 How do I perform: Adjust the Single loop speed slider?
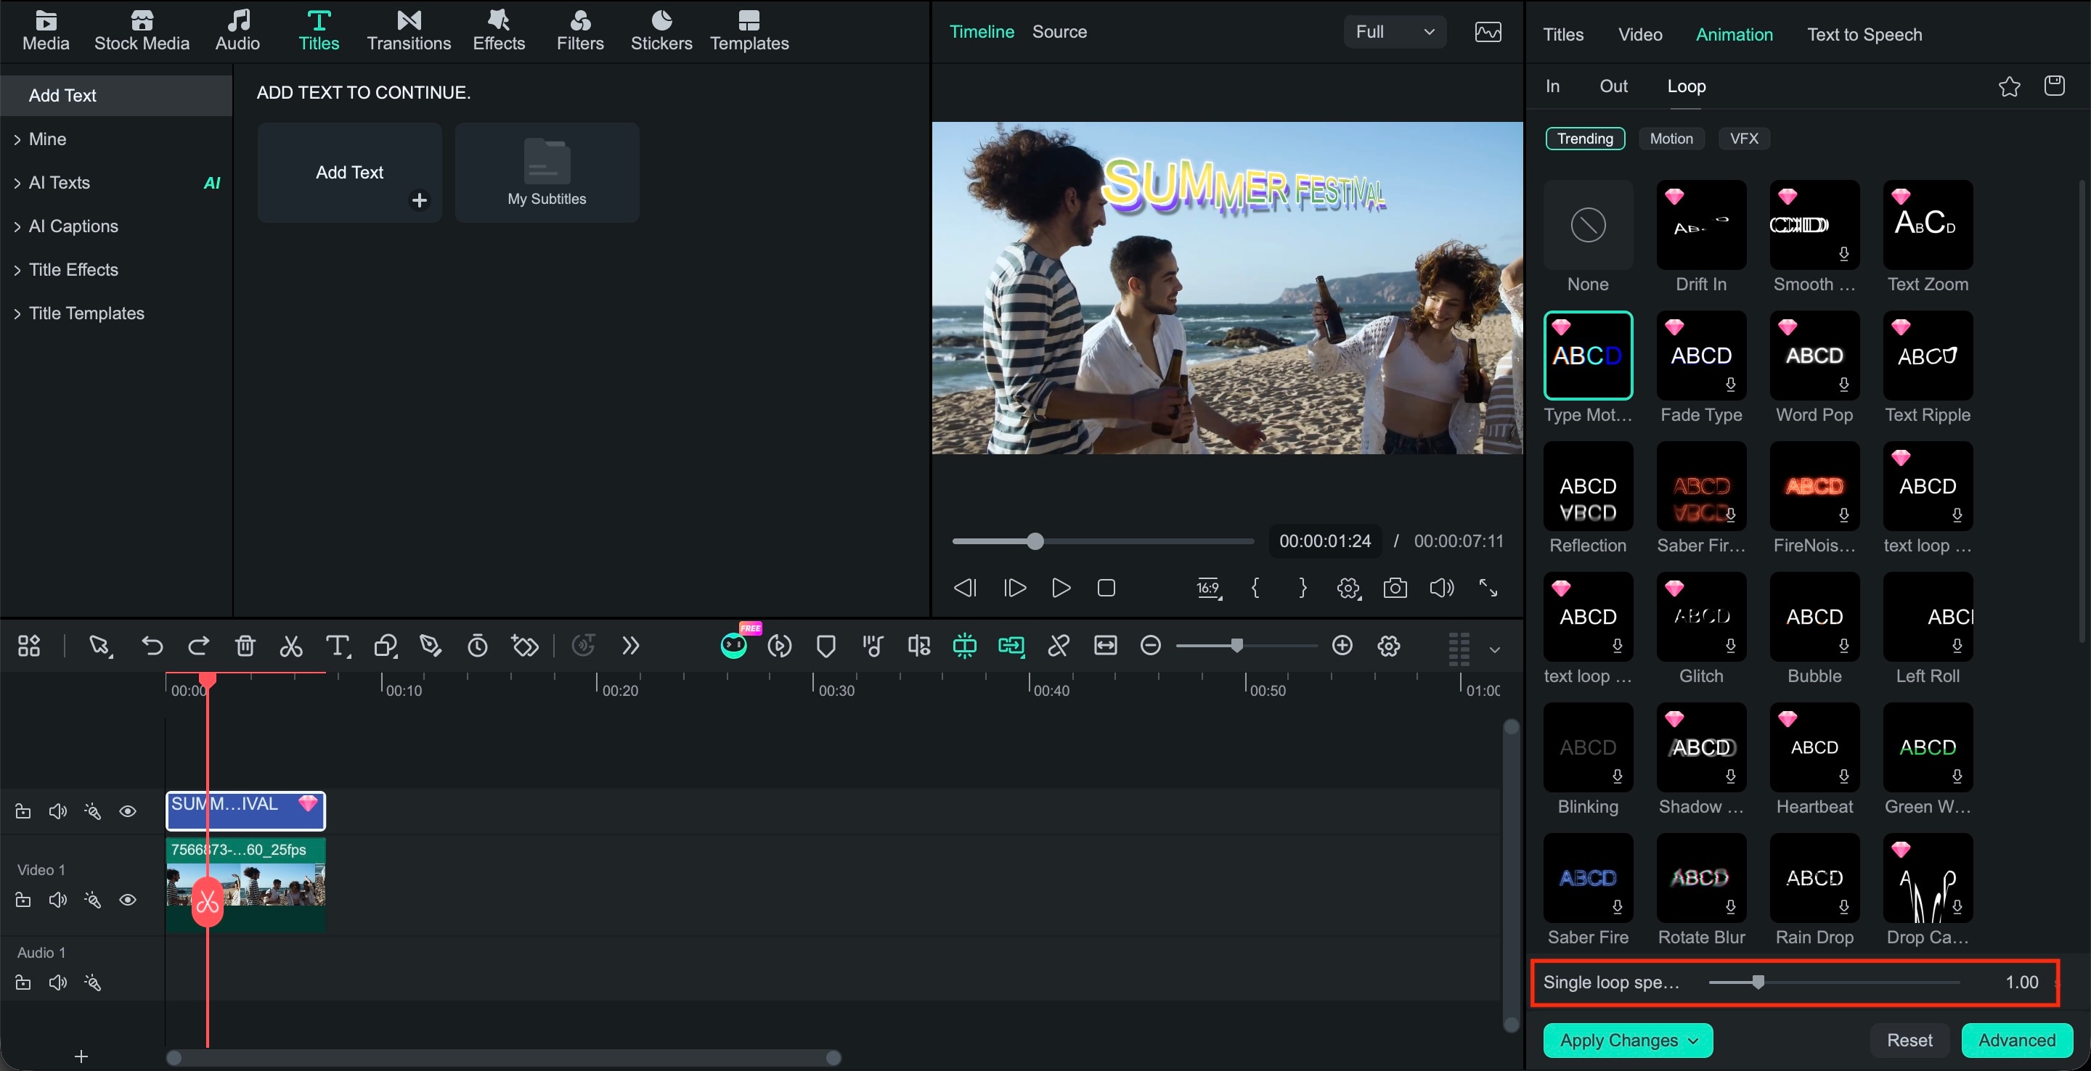pyautogui.click(x=1834, y=982)
